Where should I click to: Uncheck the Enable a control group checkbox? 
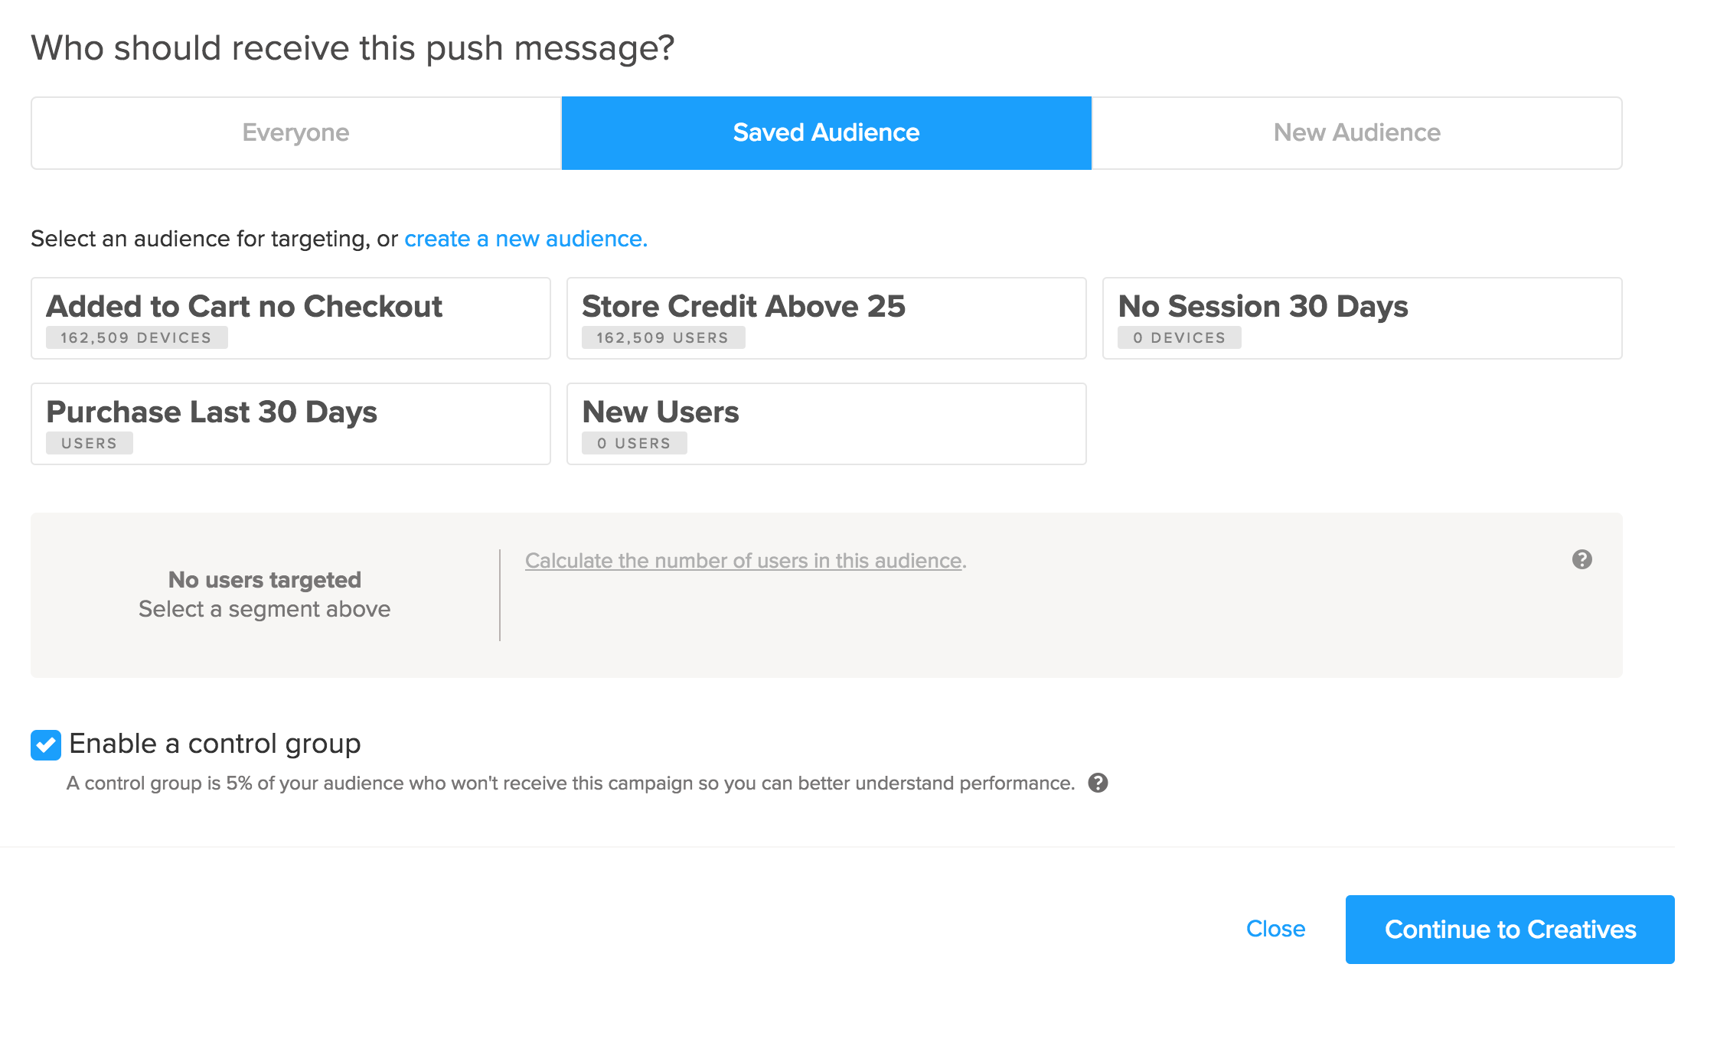point(46,744)
